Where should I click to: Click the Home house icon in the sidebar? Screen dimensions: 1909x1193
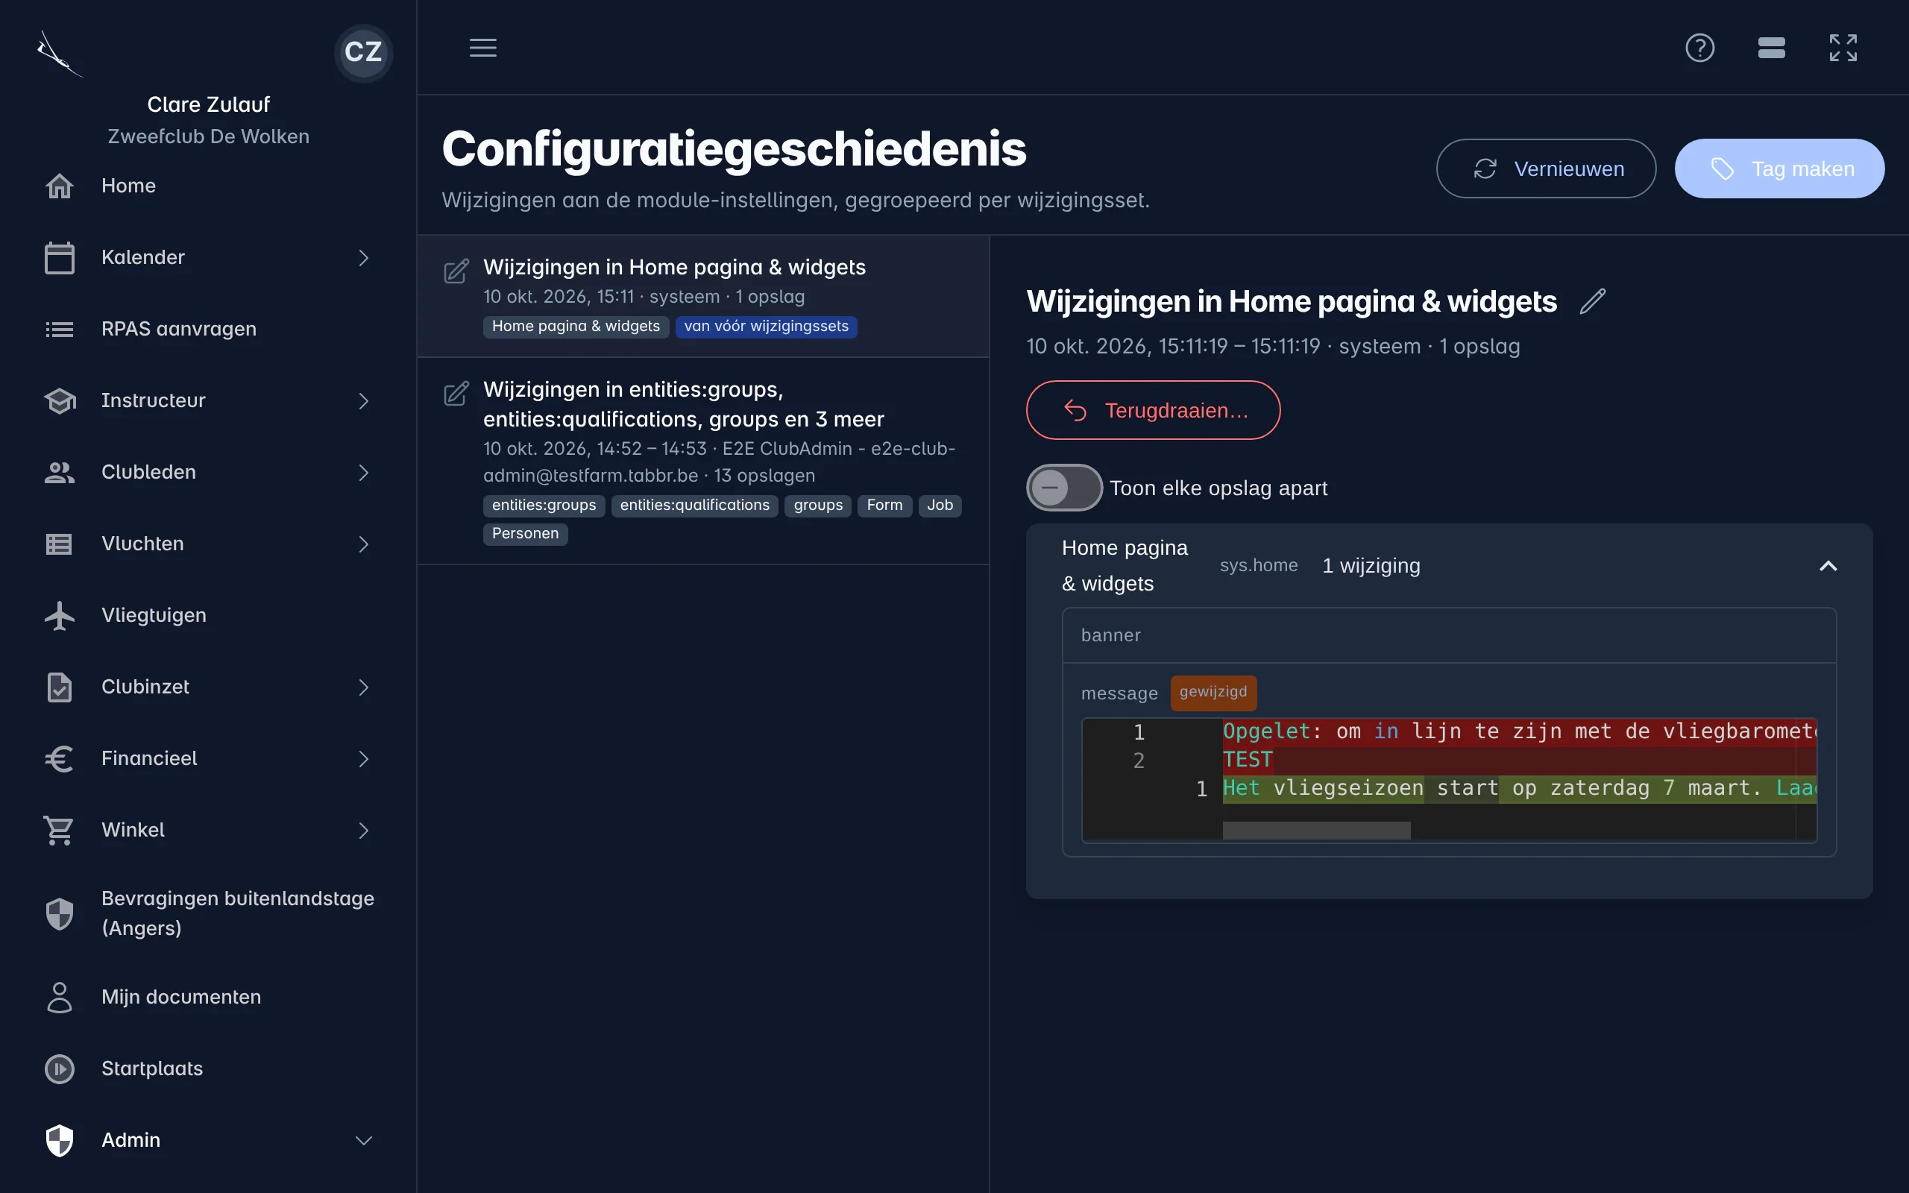[x=60, y=186]
